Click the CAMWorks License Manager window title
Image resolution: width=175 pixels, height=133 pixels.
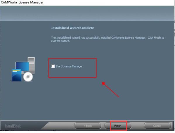tap(22, 2)
